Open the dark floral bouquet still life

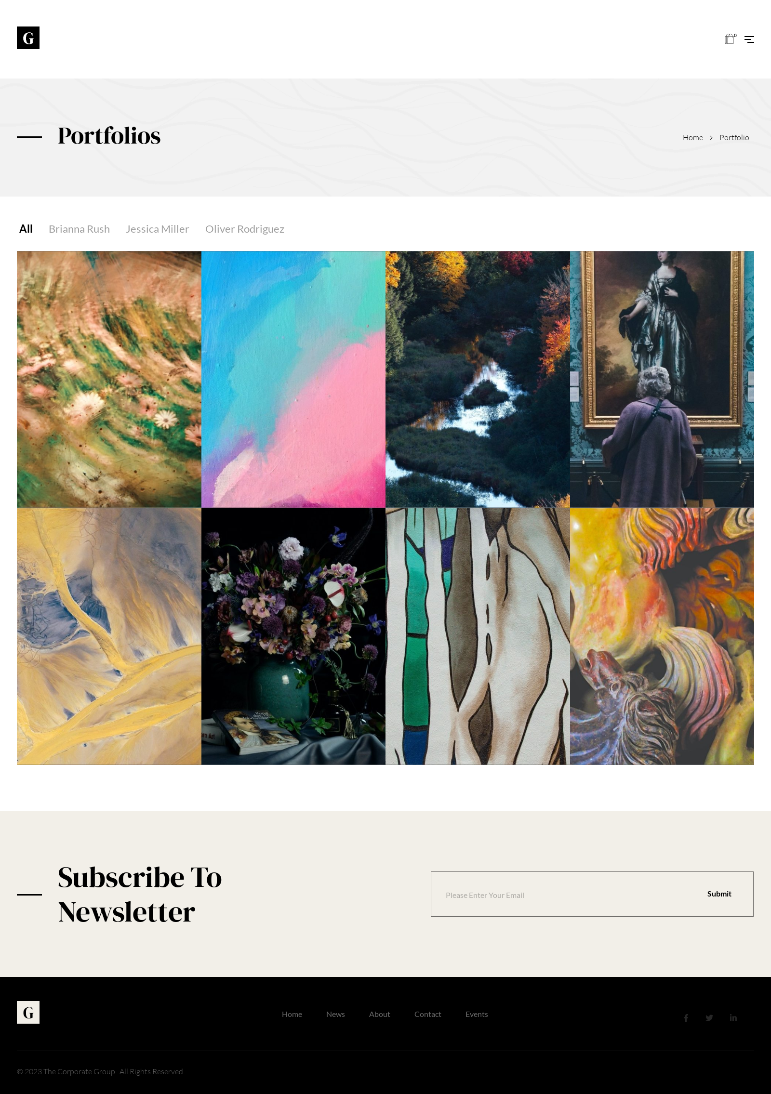click(x=293, y=636)
